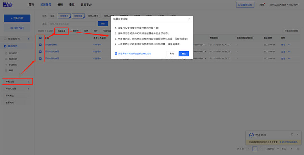Click the FADADA logo
The width and height of the screenshot is (304, 155).
pyautogui.click(x=8, y=5)
